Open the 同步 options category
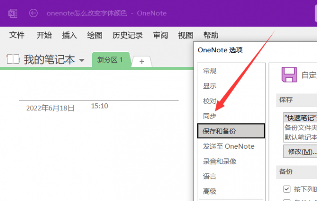Screen dimensions: 317x201 210,116
